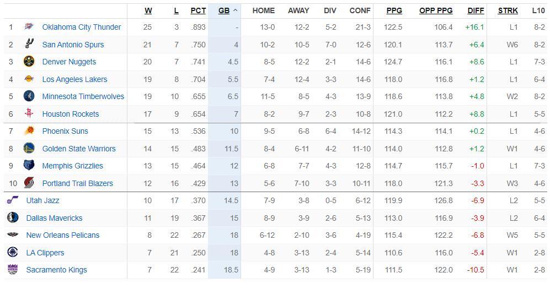The width and height of the screenshot is (550, 289).
Task: Click the LA Clippers logo
Action: (x=13, y=253)
